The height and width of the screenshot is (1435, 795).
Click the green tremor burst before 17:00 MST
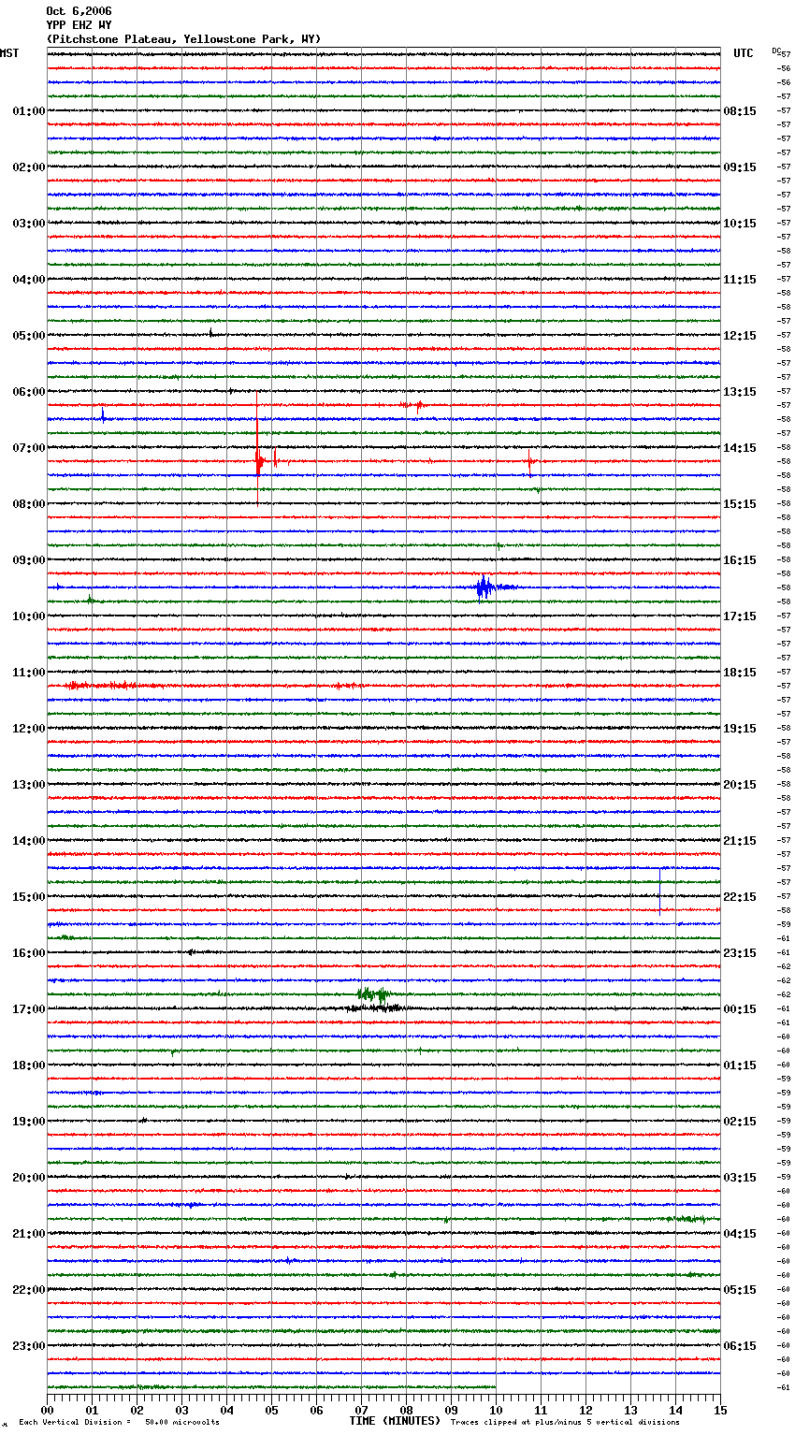(x=376, y=993)
